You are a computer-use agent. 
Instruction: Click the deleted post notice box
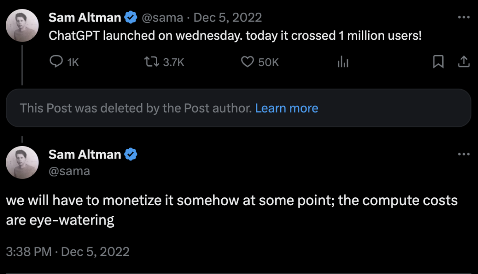click(133, 108)
